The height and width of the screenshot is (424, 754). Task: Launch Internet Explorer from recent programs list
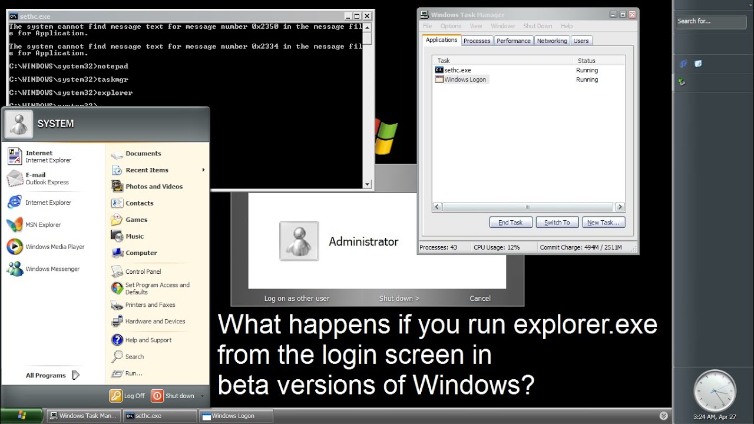tap(39, 203)
